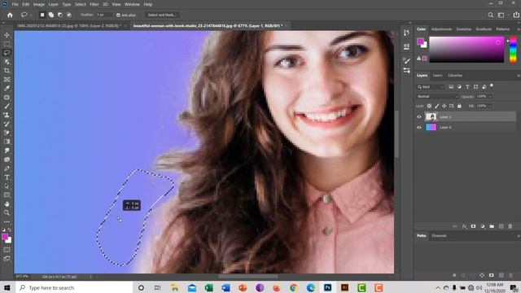Open the Filter menu
The width and height of the screenshot is (521, 293).
94,4
